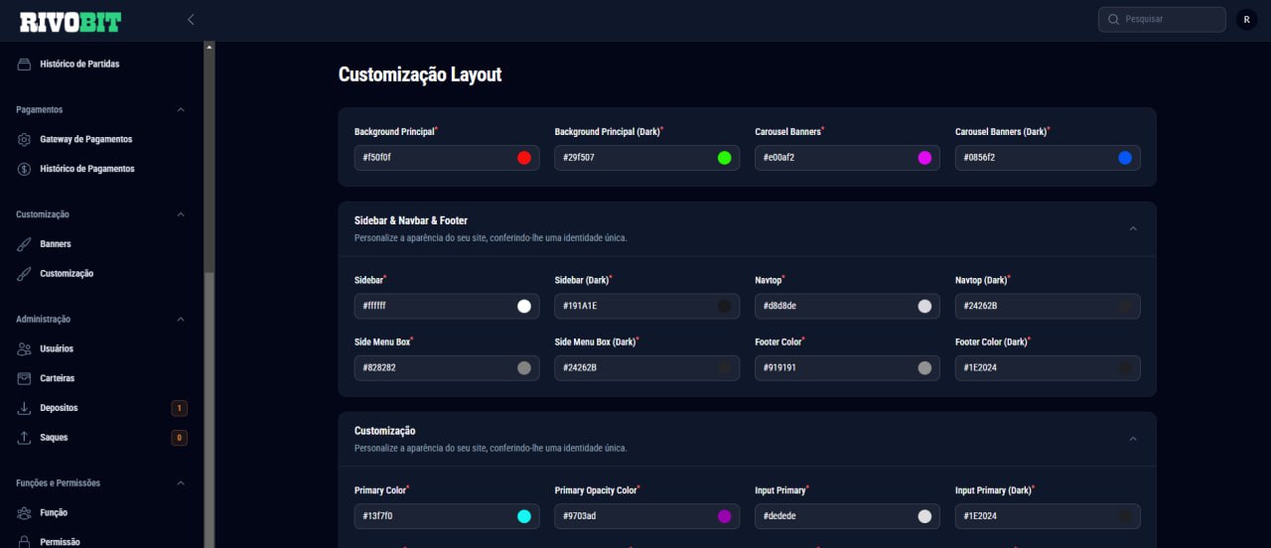Click the Gateway de Pagamentos gear icon

click(x=25, y=140)
